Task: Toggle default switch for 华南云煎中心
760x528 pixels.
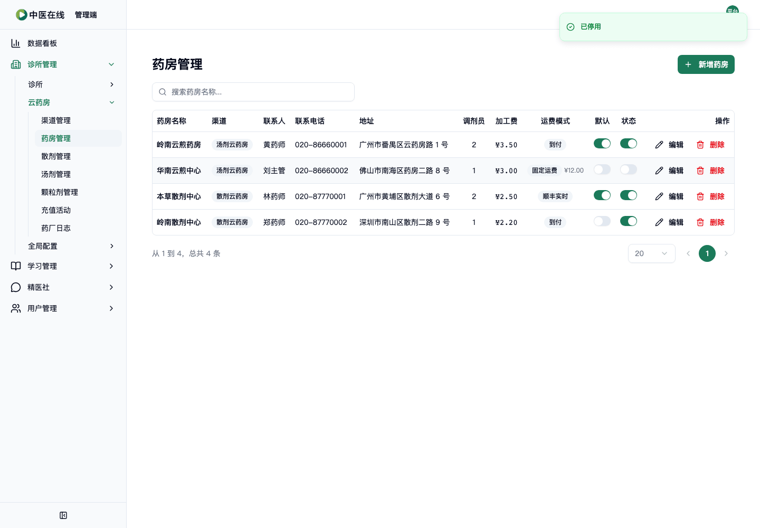Action: (x=602, y=169)
